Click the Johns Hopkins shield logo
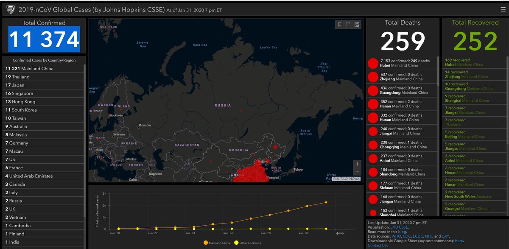 click(x=11, y=9)
